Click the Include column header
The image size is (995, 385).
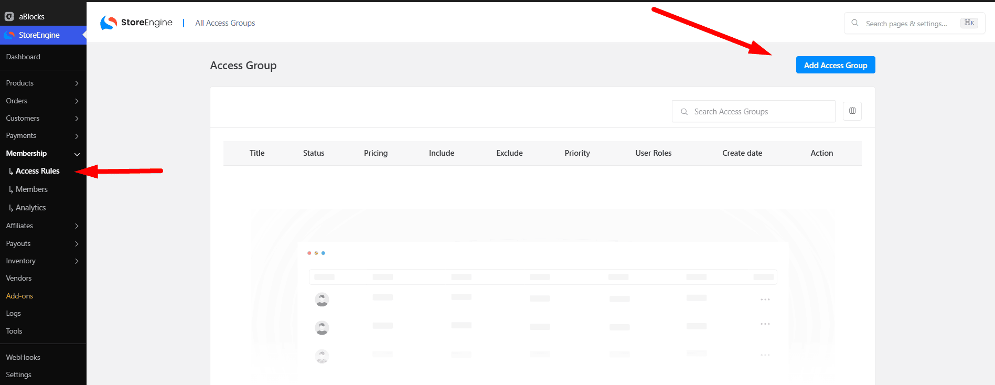(442, 153)
